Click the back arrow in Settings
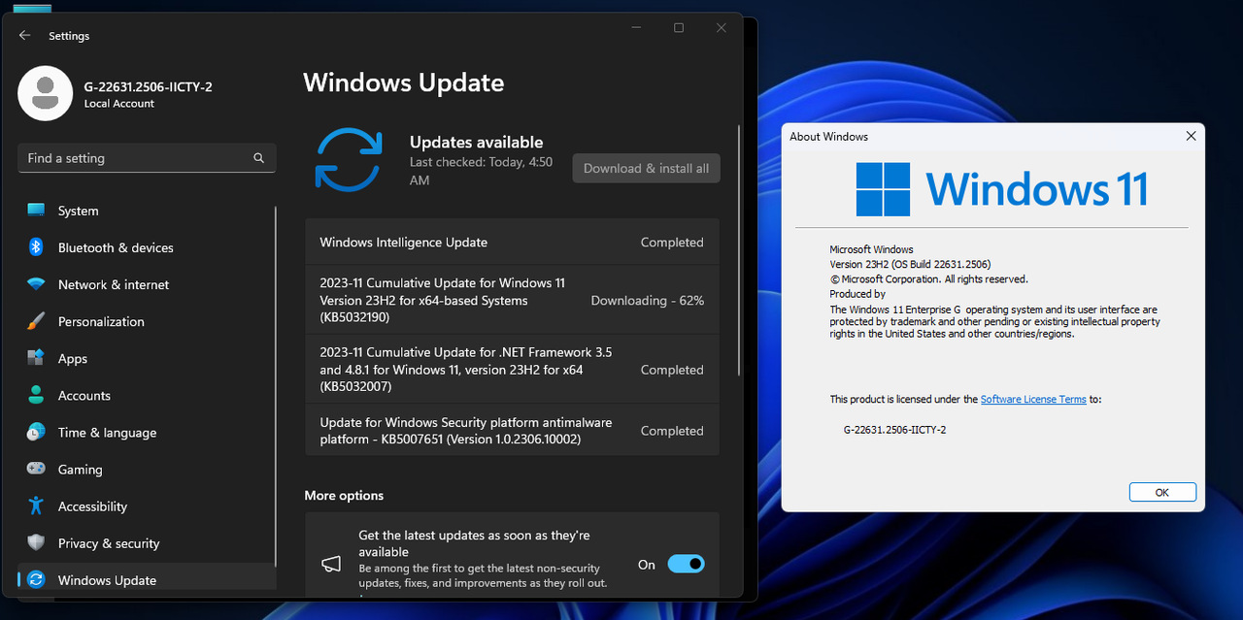Screen dimensions: 1243x620 (x=25, y=35)
